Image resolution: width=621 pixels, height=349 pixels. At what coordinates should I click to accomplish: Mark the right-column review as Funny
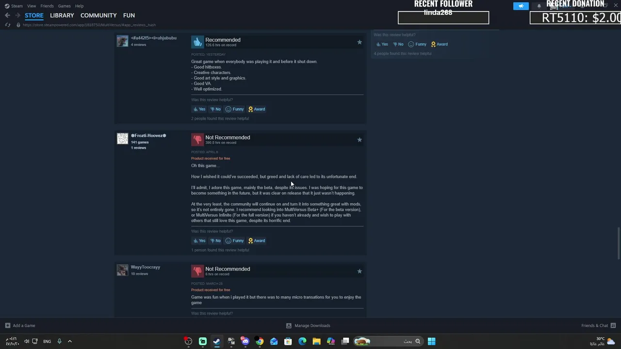point(417,44)
